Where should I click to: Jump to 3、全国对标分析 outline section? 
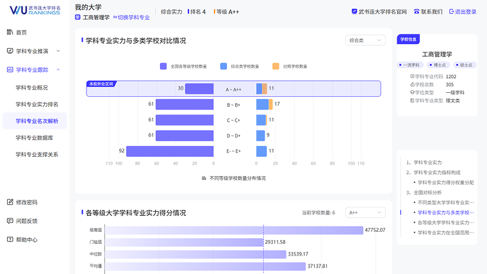pos(424,193)
